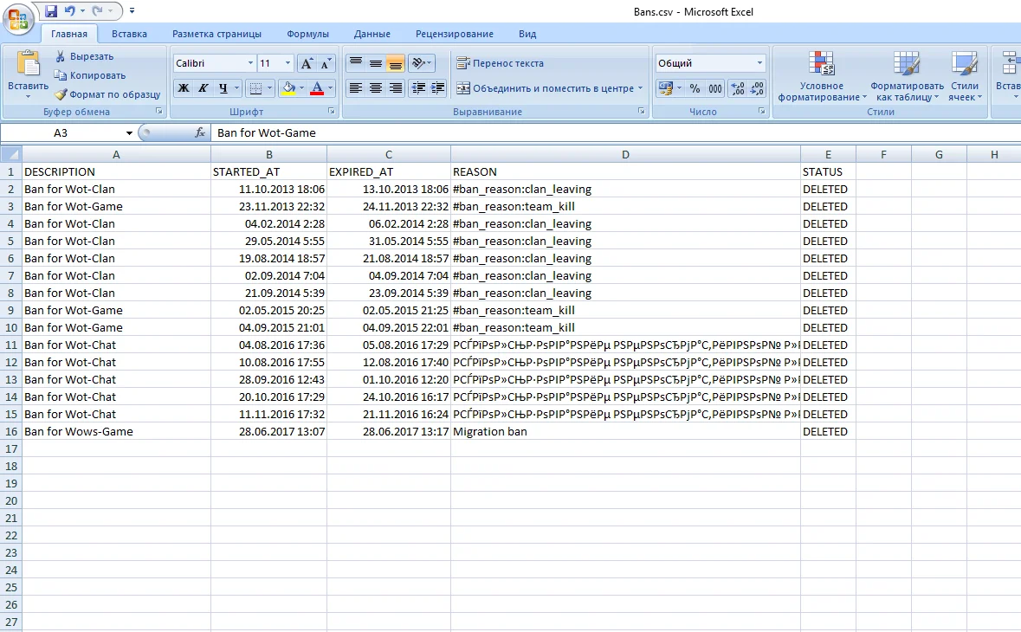Save the workbook with the quick-access Save icon
The image size is (1021, 632).
pos(51,11)
